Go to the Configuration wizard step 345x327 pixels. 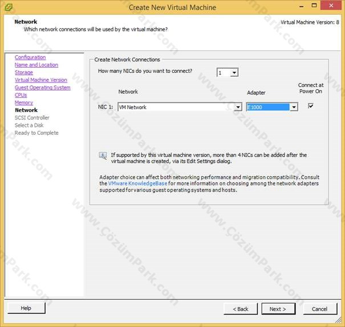30,57
